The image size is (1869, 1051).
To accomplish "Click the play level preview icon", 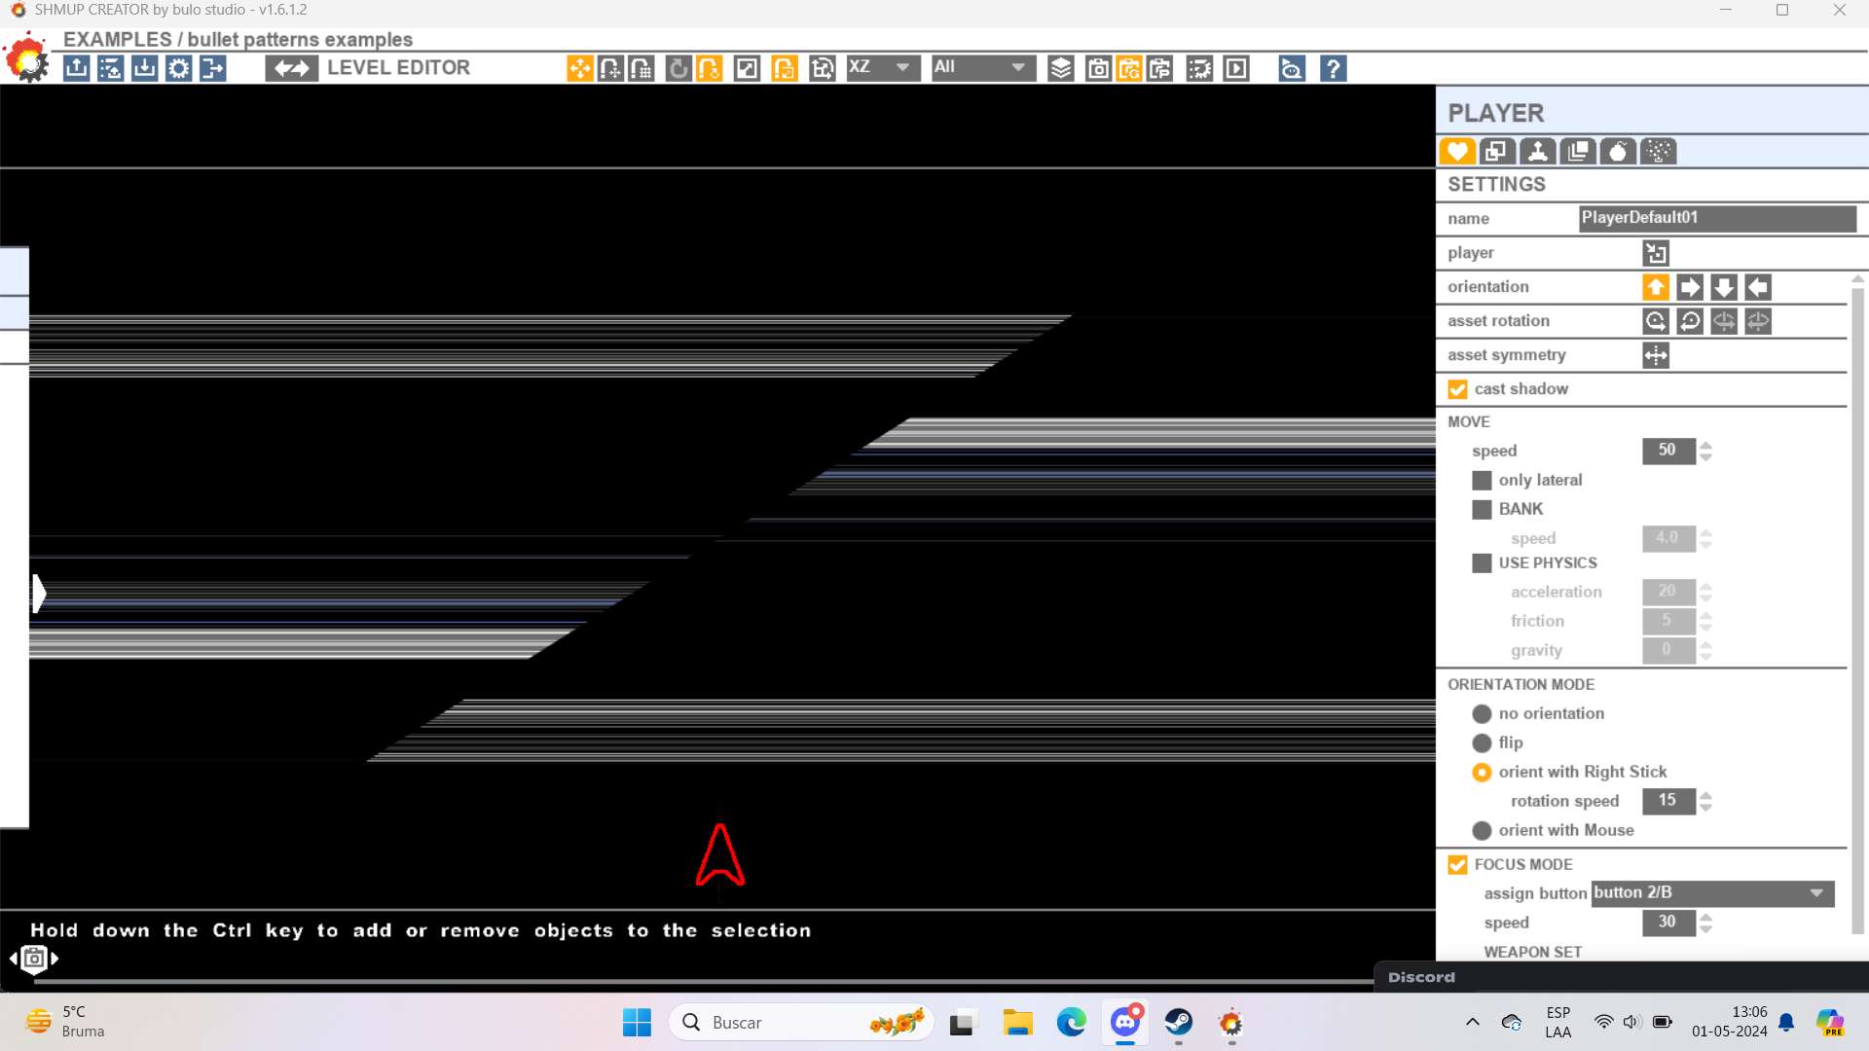I will coord(1236,68).
